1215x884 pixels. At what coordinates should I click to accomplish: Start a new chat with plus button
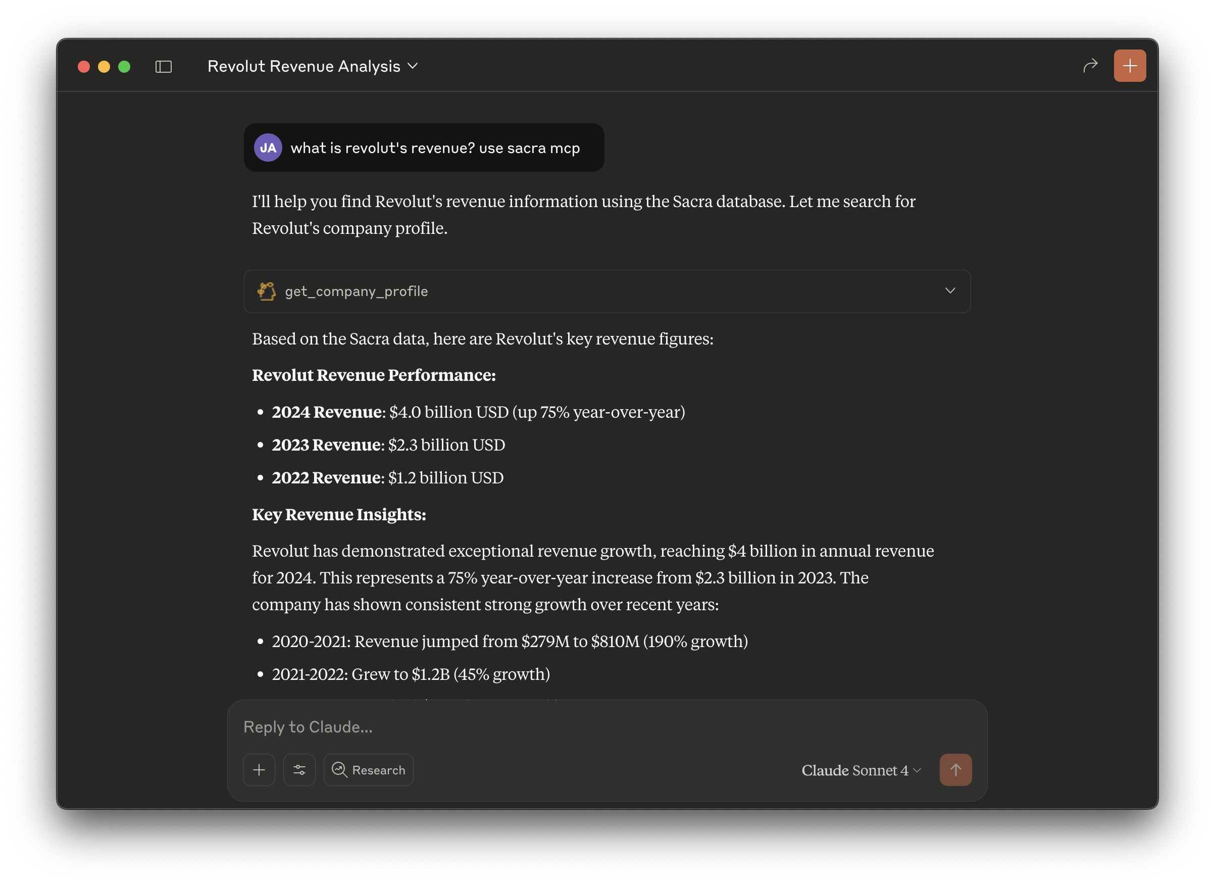click(x=1129, y=66)
